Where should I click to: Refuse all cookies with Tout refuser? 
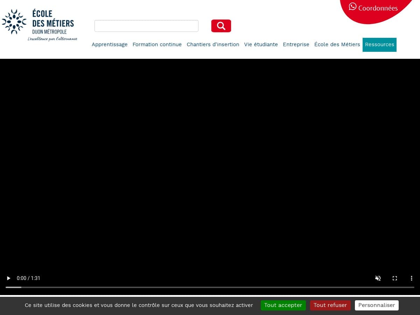pyautogui.click(x=330, y=305)
